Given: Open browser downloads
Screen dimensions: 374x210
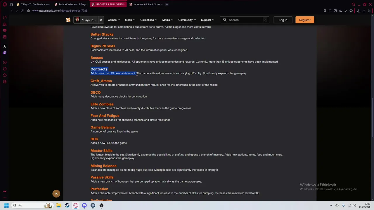Looking at the screenshot, I should (364, 11).
